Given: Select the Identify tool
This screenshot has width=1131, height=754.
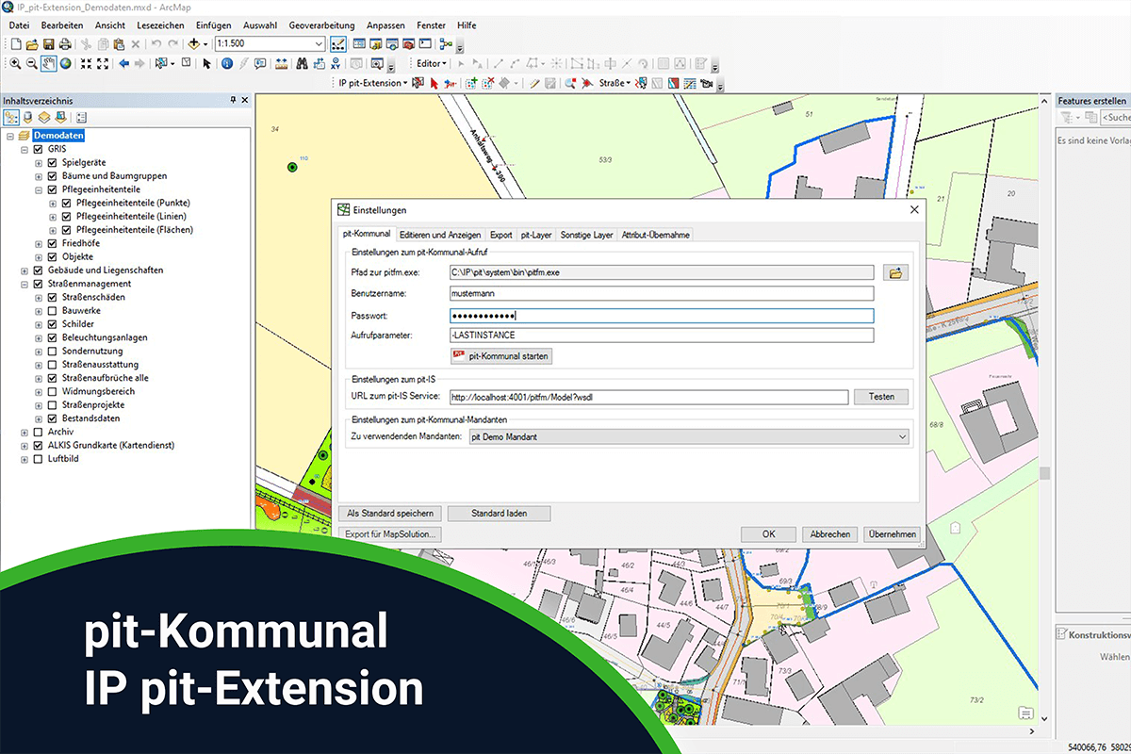Looking at the screenshot, I should pyautogui.click(x=227, y=64).
